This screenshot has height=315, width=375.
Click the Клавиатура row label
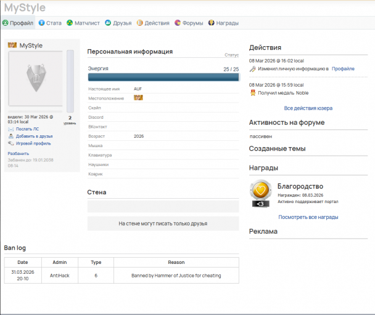coord(100,155)
